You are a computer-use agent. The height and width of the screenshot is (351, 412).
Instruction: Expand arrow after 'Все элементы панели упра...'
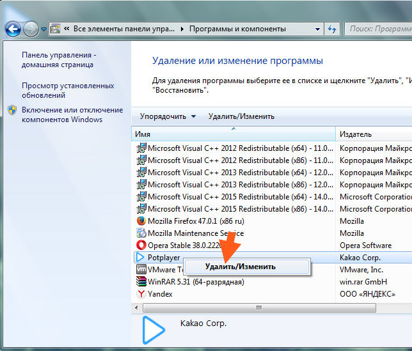tap(182, 29)
